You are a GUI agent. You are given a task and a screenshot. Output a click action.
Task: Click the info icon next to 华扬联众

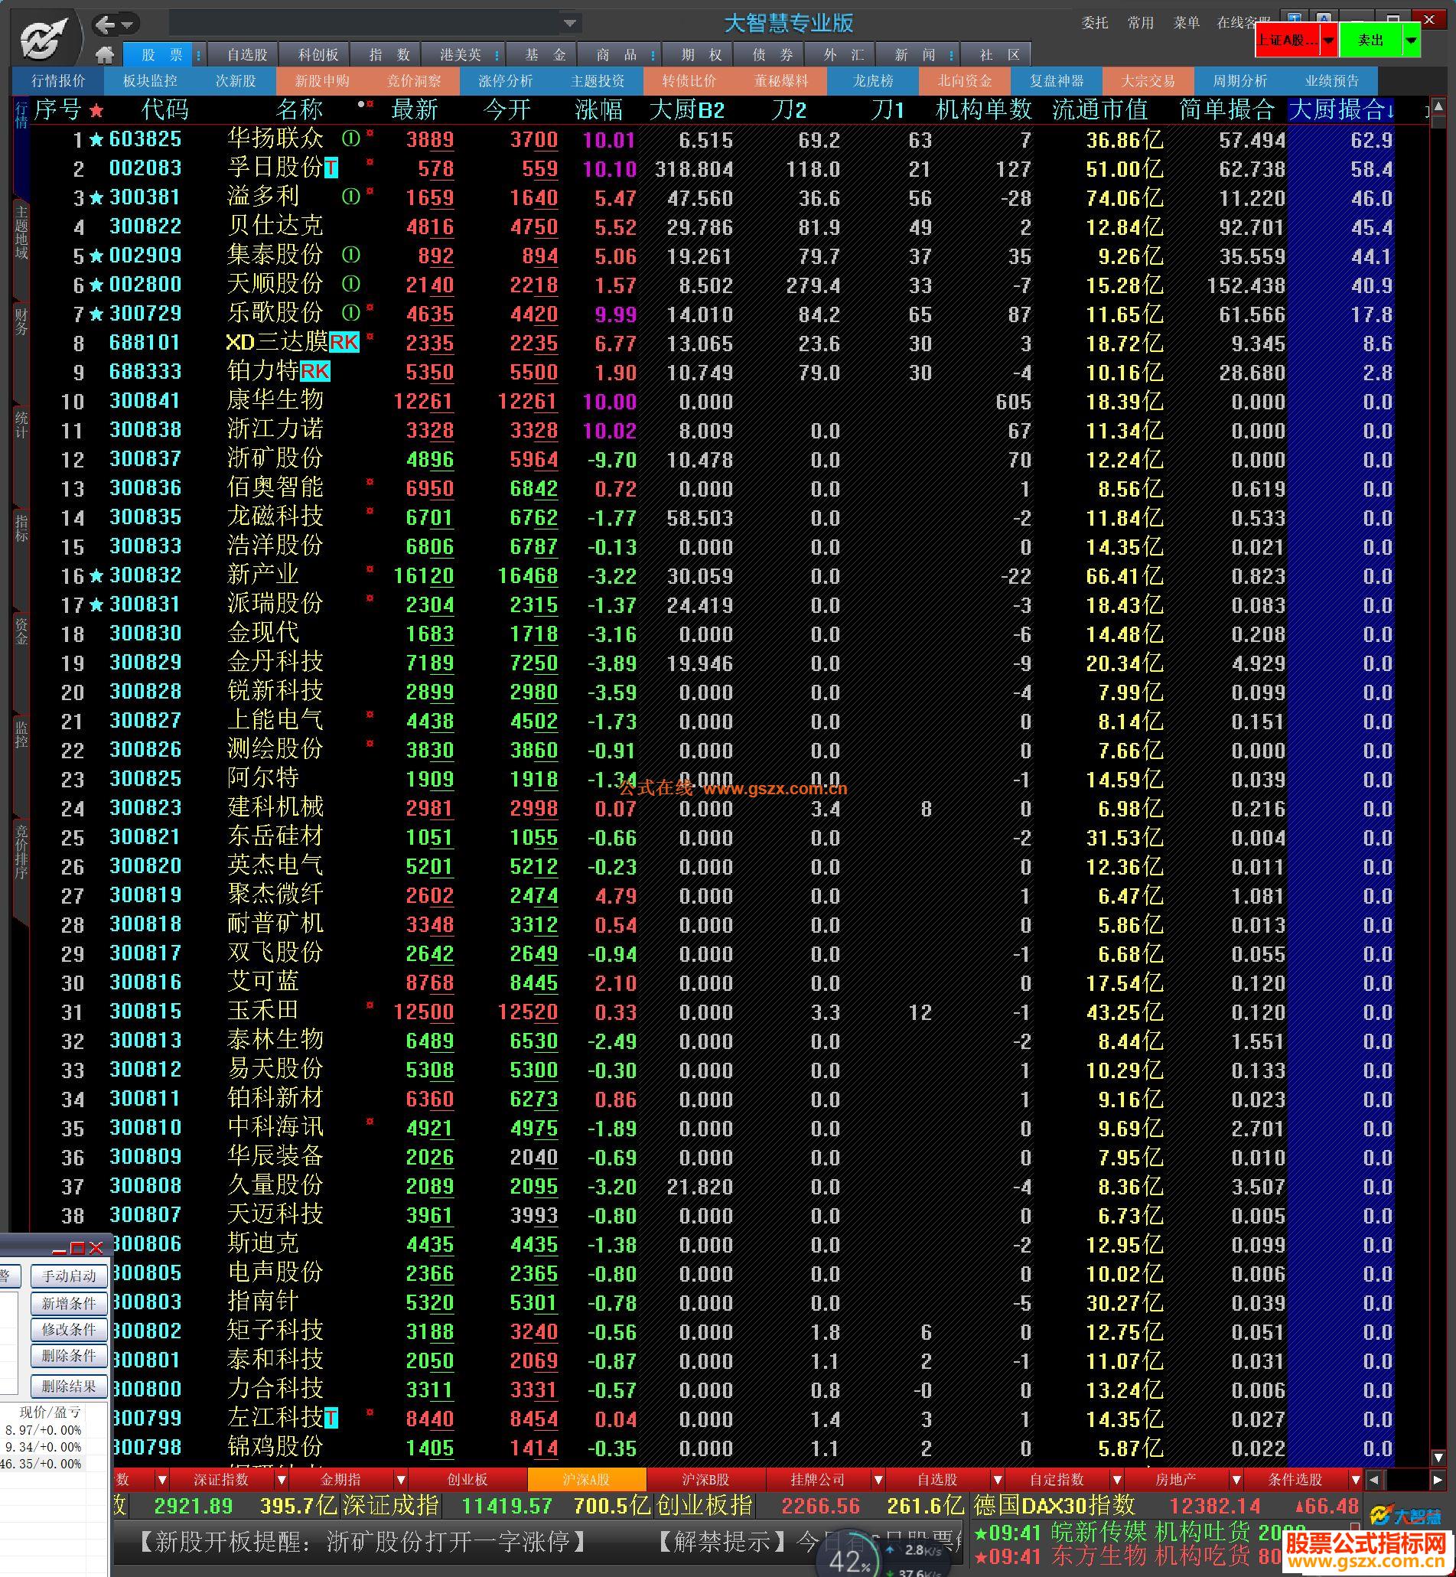(350, 138)
